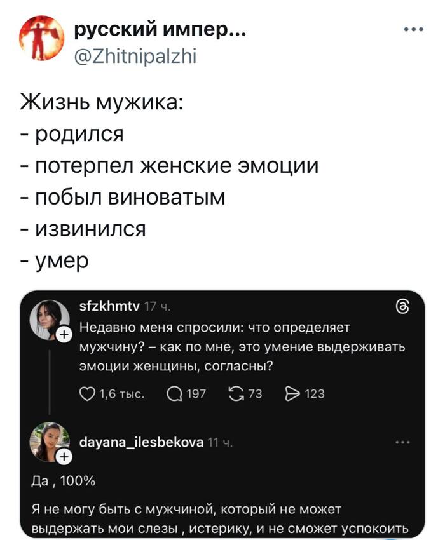Image resolution: width=445 pixels, height=540 pixels.
Task: Follow sfzkhmtv using the plus badge
Action: [x=64, y=335]
